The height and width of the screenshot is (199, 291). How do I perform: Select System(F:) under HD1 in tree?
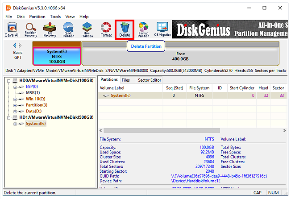(36, 124)
